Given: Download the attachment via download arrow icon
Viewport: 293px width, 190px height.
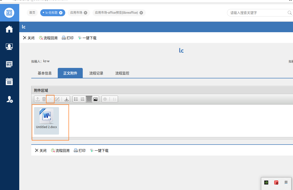Looking at the screenshot, I should pyautogui.click(x=66, y=99).
